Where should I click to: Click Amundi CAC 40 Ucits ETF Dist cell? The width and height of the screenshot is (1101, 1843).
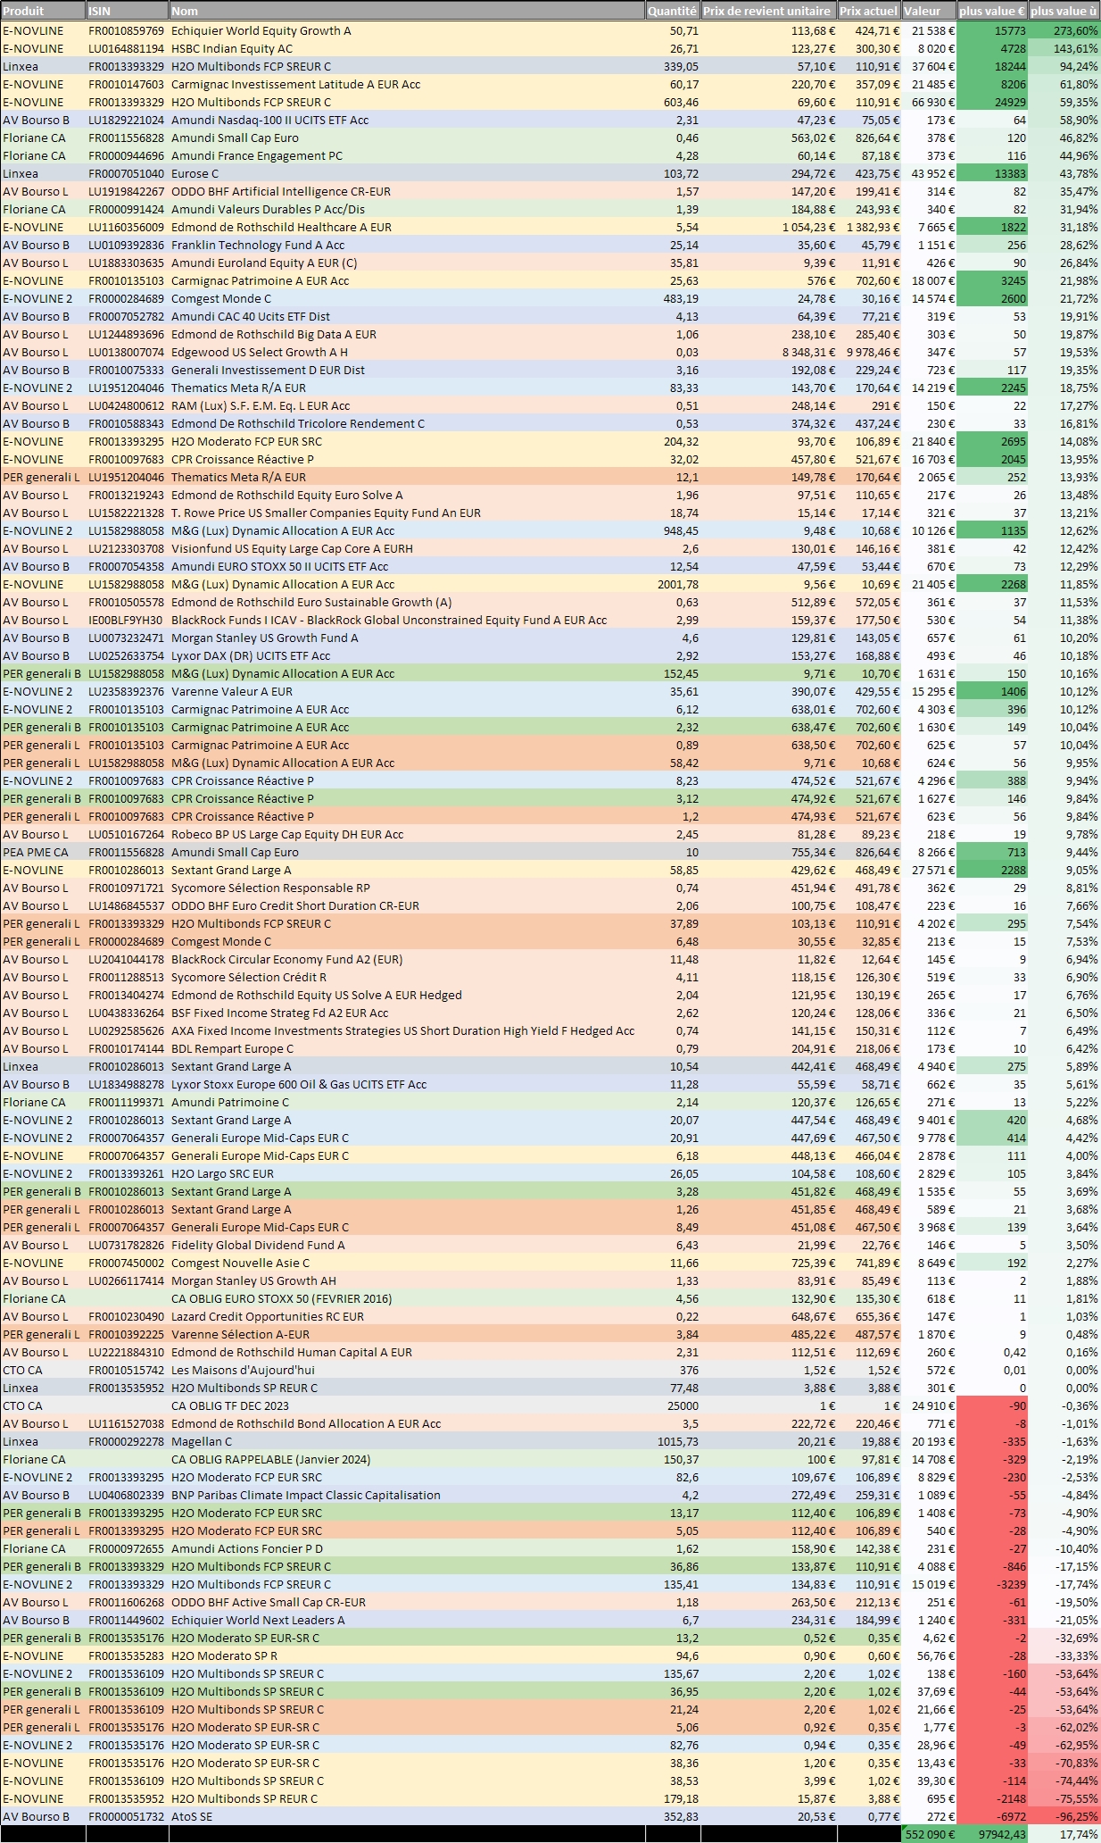tap(407, 316)
